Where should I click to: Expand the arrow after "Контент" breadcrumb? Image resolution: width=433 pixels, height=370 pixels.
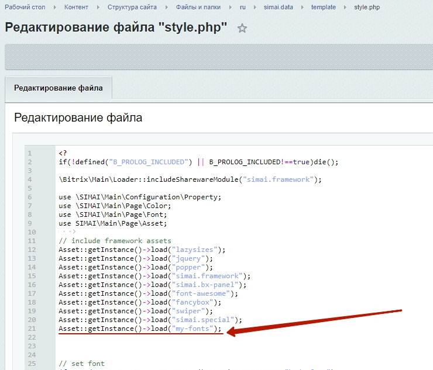(99, 8)
